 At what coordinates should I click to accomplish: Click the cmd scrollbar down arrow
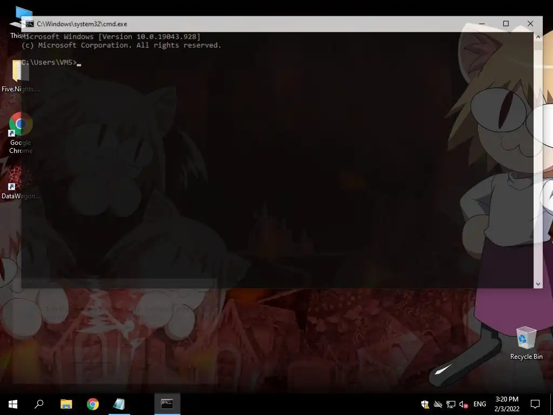point(538,284)
